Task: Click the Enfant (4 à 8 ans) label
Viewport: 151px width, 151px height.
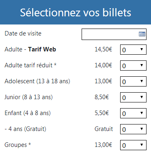Action: (x=28, y=113)
